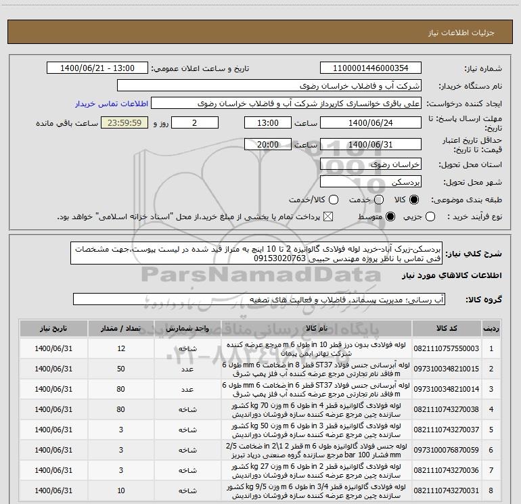Click the price validity date 1400/06/31
Image resolution: width=521 pixels, height=504 pixels.
pos(371,144)
